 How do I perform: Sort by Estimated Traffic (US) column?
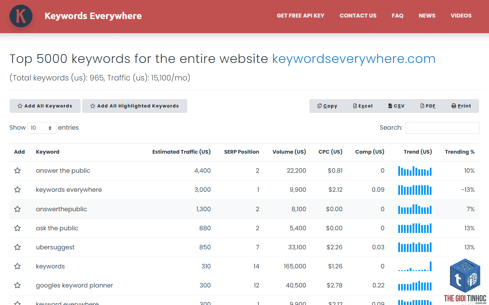[x=181, y=152]
